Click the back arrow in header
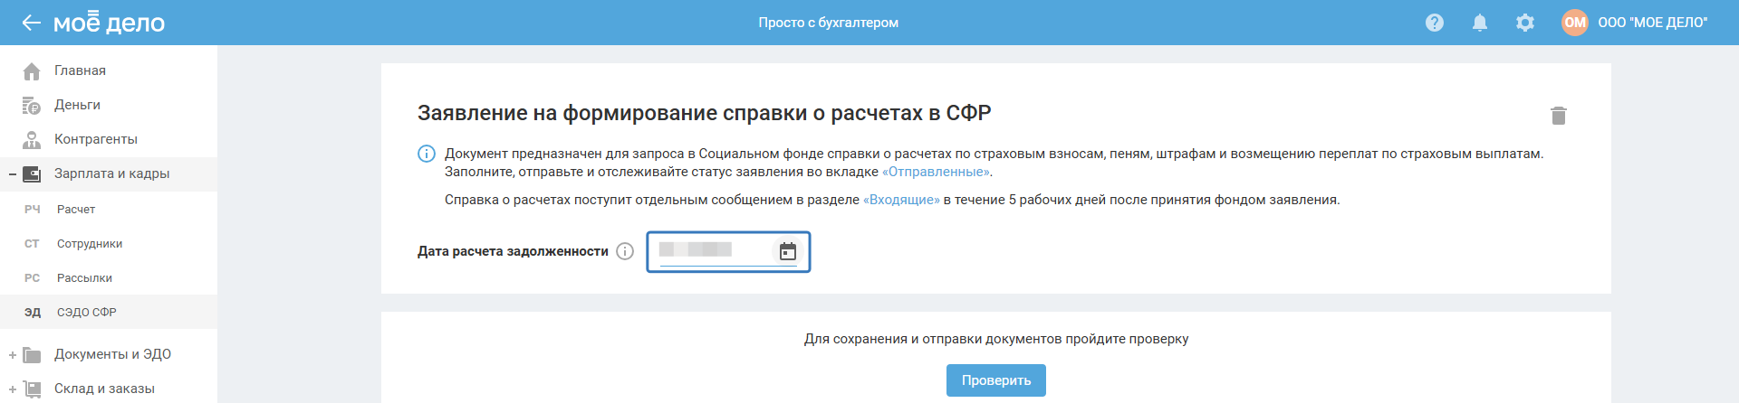 [x=32, y=23]
